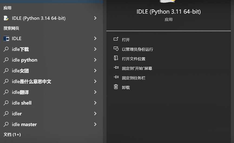Expand the idle是什么意思中文 suggestion arrow
Viewport: 234px width, 143px height.
tap(95, 81)
